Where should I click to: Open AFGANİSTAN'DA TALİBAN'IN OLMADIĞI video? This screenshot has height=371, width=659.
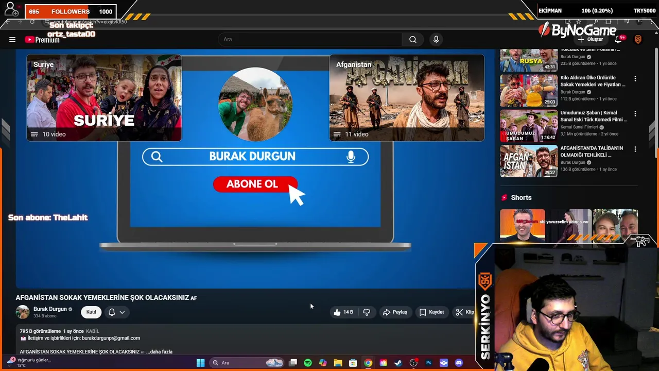[x=592, y=151]
